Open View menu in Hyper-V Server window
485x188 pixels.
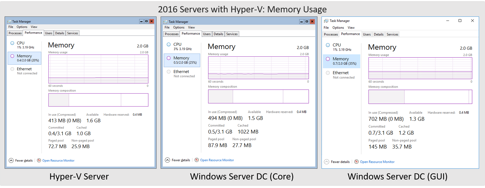[34, 27]
